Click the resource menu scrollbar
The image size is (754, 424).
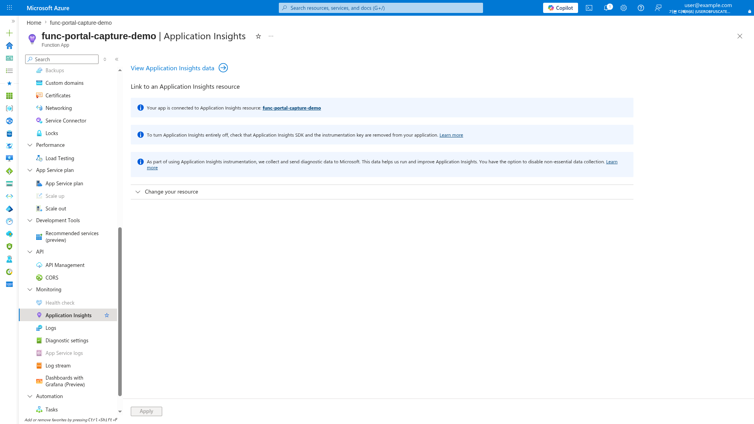(120, 312)
